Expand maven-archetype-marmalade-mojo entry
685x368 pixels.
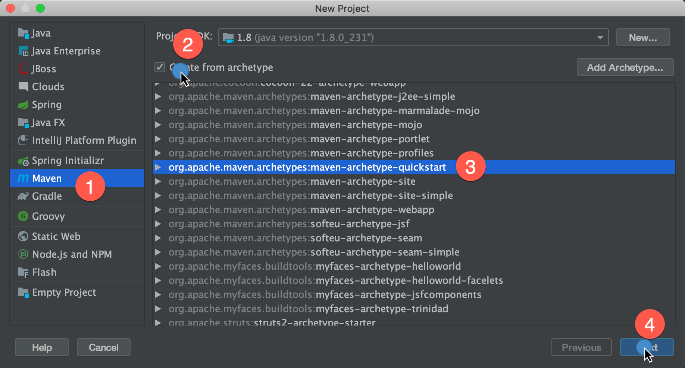(158, 111)
